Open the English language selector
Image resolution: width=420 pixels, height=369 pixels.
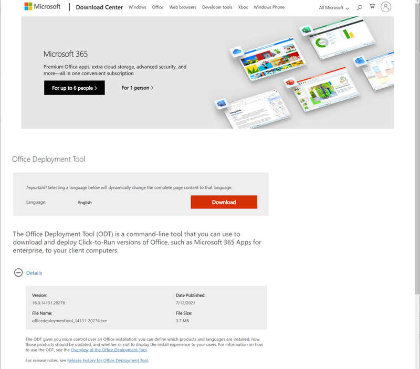(x=85, y=203)
